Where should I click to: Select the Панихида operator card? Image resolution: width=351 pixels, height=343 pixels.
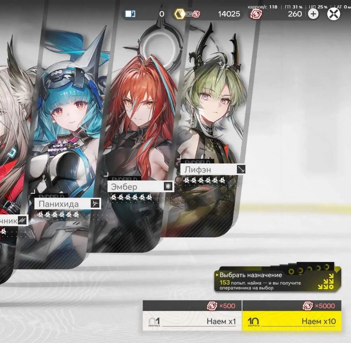point(65,148)
